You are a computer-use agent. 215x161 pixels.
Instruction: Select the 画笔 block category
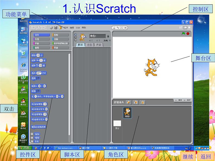41,48
